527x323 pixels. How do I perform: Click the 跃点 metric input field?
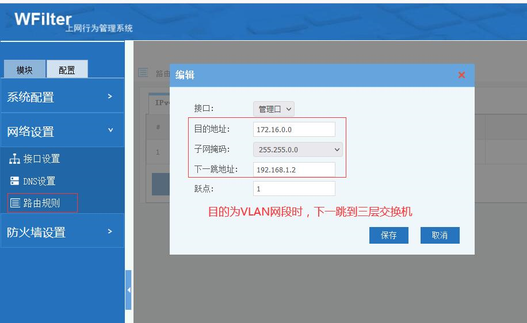294,189
